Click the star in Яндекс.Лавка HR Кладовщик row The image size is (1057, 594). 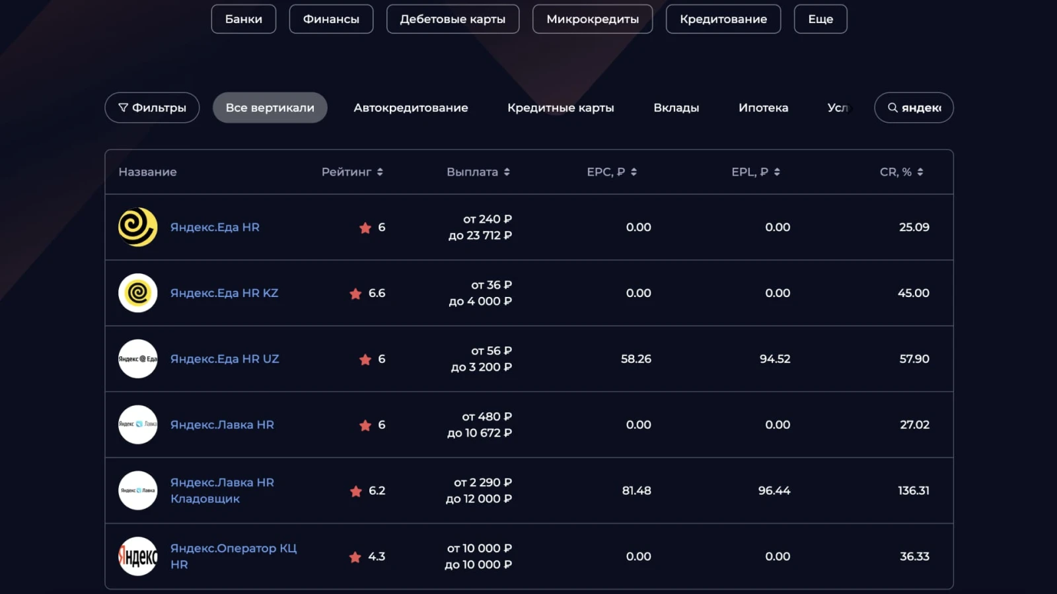(355, 491)
